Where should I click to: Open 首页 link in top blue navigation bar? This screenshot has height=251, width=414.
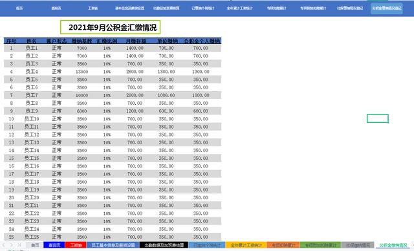tap(19, 8)
